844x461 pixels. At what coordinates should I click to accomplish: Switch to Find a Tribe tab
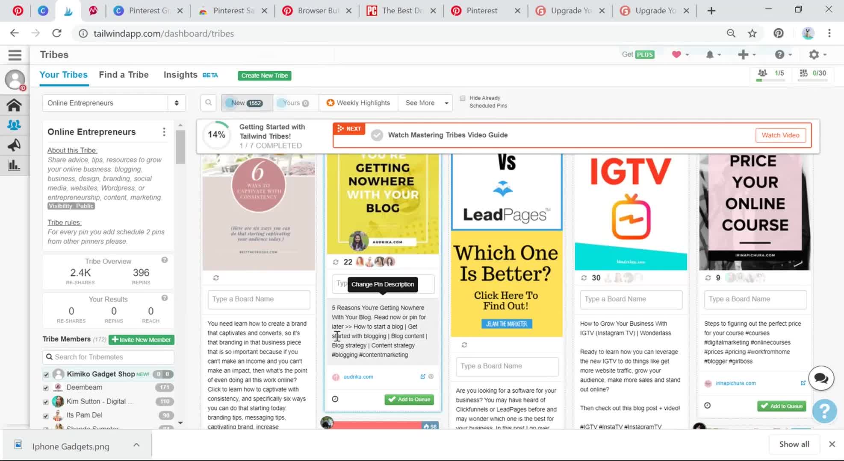(124, 75)
